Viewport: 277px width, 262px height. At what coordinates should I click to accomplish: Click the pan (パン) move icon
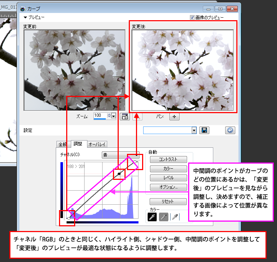tap(174, 116)
